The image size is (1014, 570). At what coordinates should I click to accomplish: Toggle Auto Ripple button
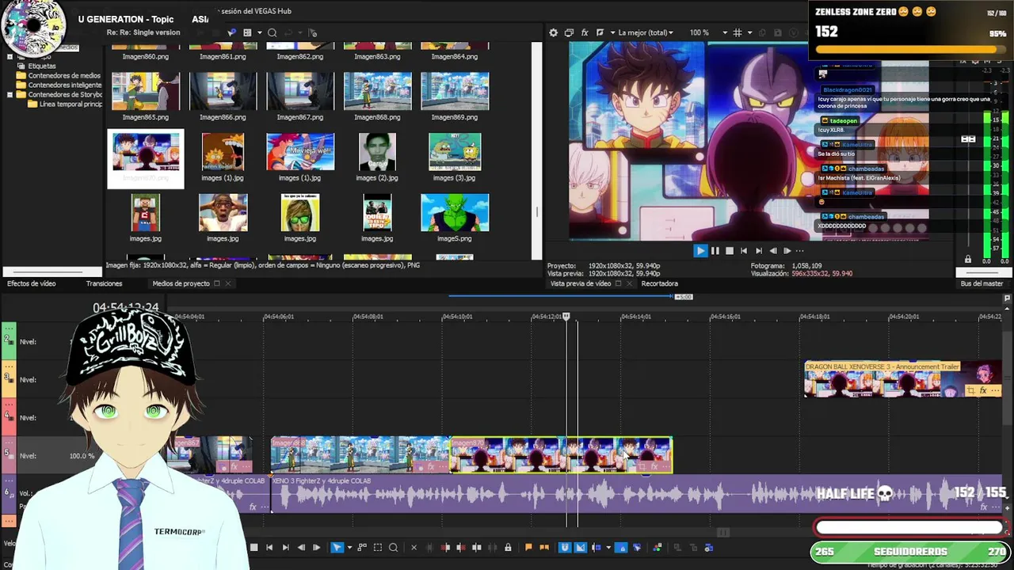tap(597, 547)
